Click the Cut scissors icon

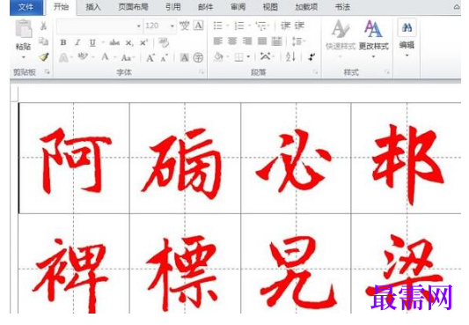pos(44,26)
